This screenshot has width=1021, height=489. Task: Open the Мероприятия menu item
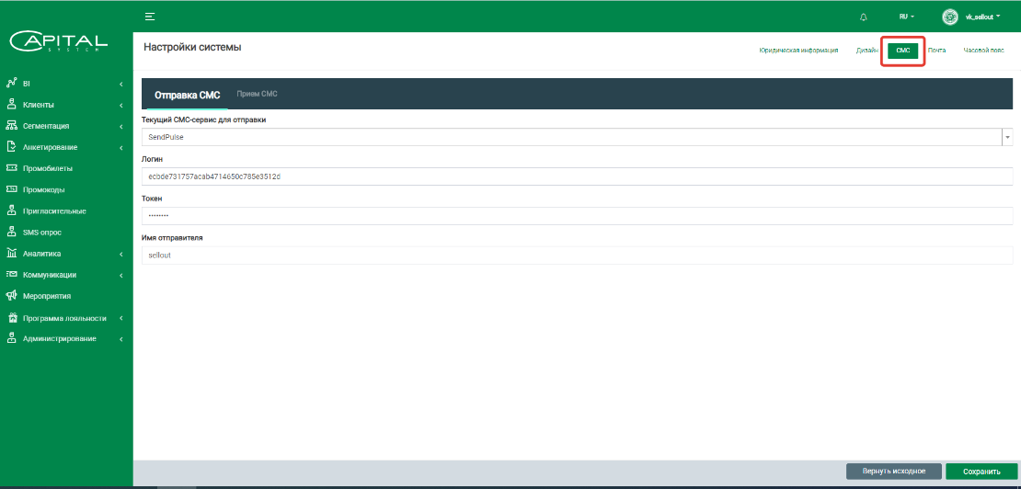pyautogui.click(x=47, y=296)
